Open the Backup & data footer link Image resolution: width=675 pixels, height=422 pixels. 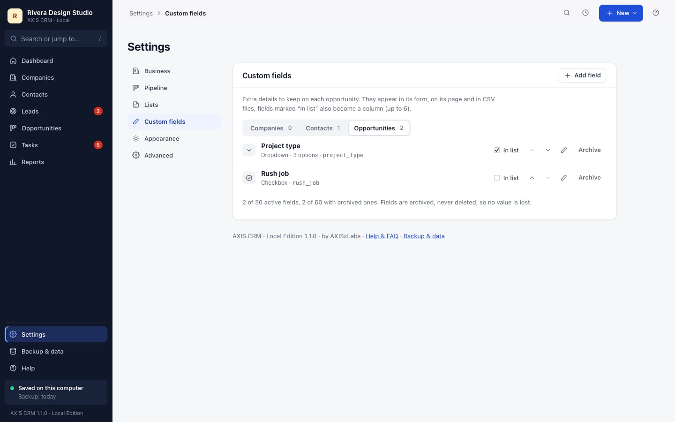tap(424, 236)
